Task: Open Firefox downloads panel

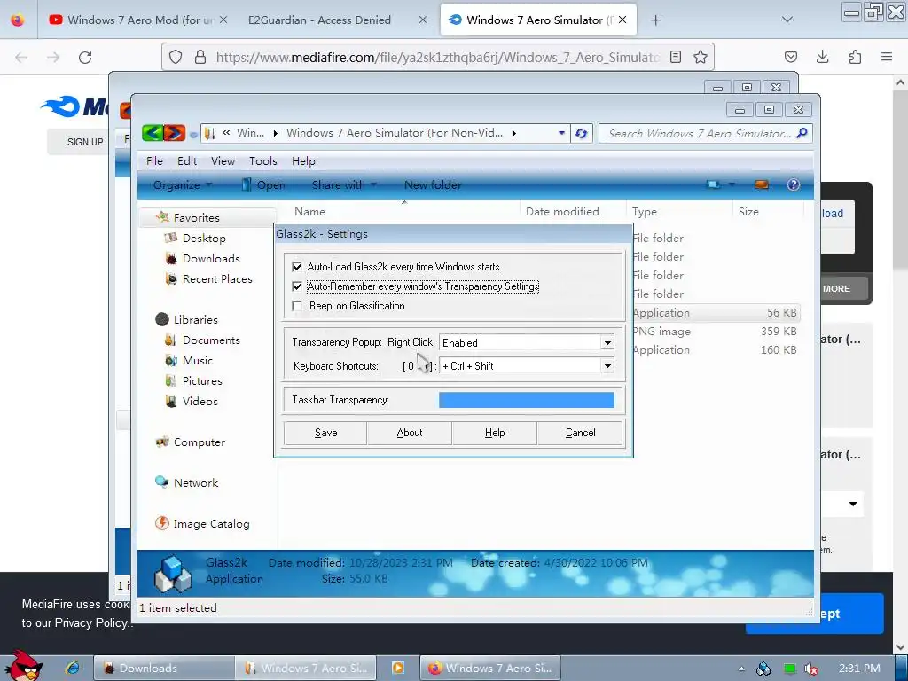Action: tap(822, 57)
